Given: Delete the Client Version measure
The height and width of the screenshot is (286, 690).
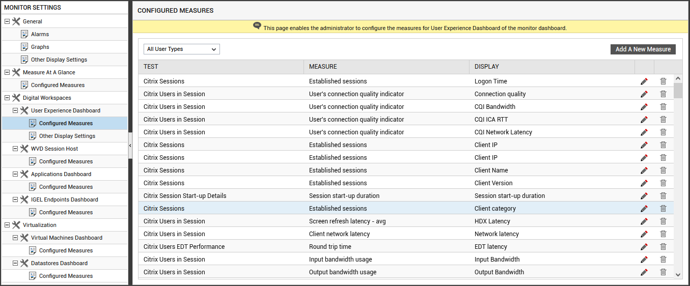Looking at the screenshot, I should click(663, 183).
